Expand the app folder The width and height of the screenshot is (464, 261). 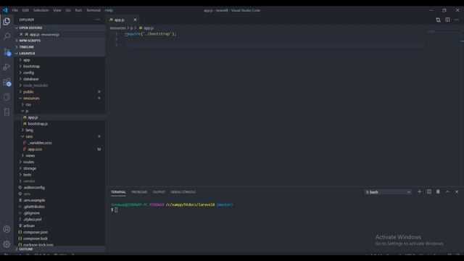(x=59, y=59)
